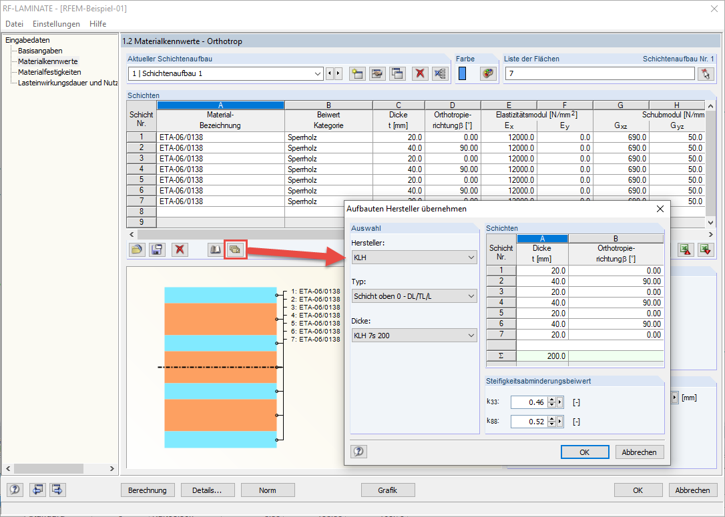Click delete all Schichtenaufbauten icon
The image size is (725, 517).
click(x=440, y=73)
